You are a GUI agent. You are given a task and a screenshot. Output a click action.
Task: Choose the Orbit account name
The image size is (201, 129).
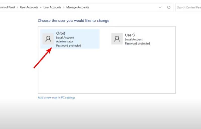pos(61,33)
